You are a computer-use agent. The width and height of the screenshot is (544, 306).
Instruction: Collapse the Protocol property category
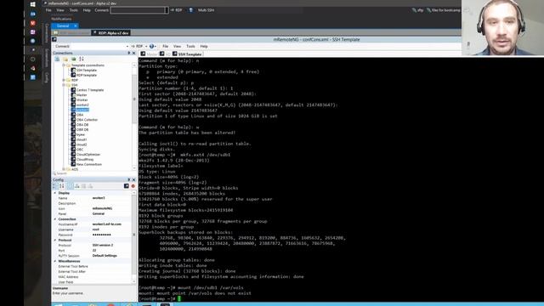54,240
